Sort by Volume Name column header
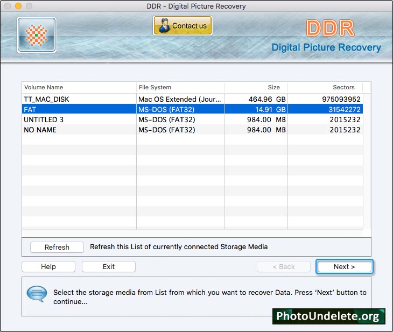393x332 pixels. (x=79, y=87)
